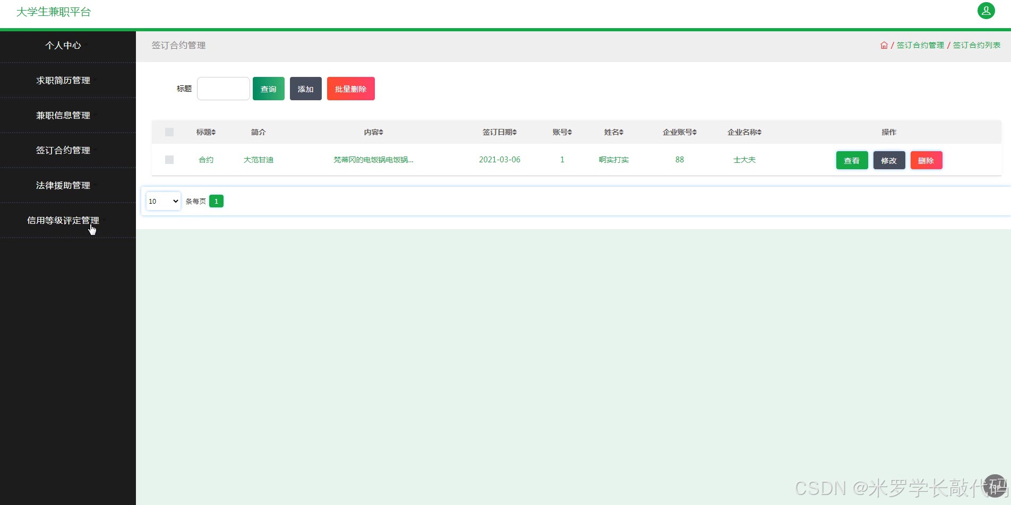Open the user avatar icon
Viewport: 1011px width, 505px height.
point(986,11)
